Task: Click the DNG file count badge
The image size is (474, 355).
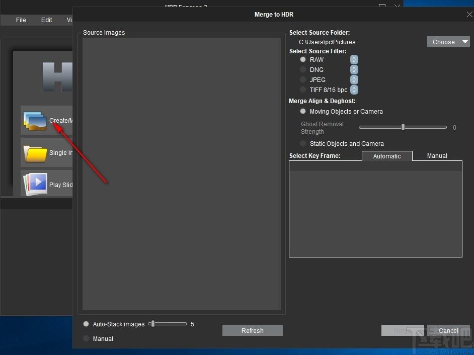Action: point(354,69)
